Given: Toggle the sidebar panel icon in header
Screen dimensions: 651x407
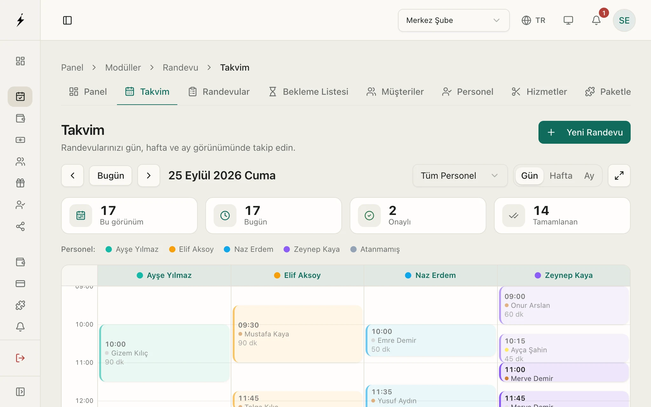Looking at the screenshot, I should coord(67,20).
